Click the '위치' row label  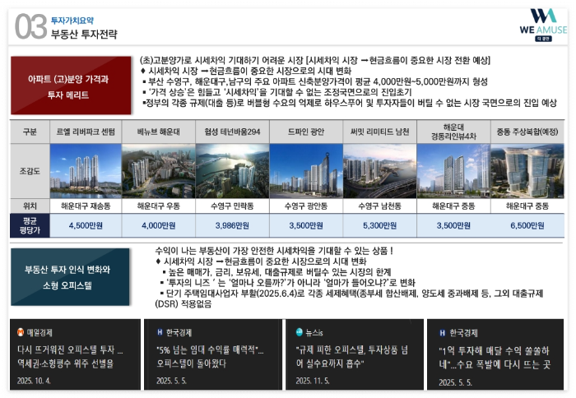(x=30, y=206)
